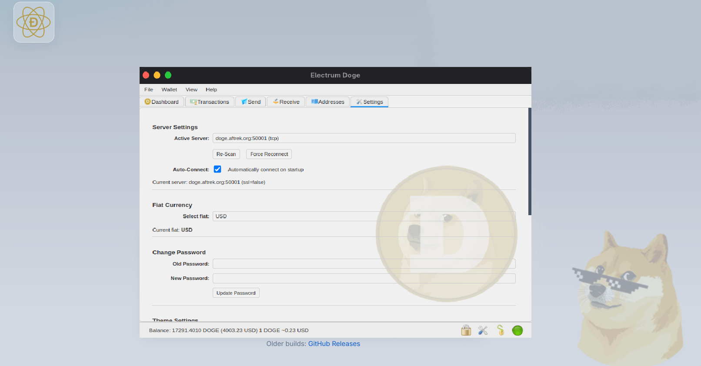Expand the Select fiat currency dropdown
Image resolution: width=701 pixels, height=366 pixels.
[364, 216]
